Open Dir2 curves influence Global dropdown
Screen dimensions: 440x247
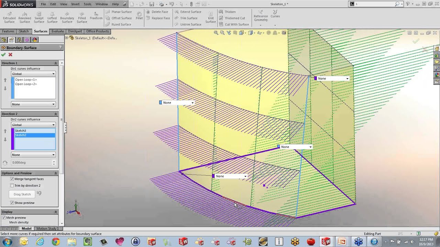[x=33, y=125]
